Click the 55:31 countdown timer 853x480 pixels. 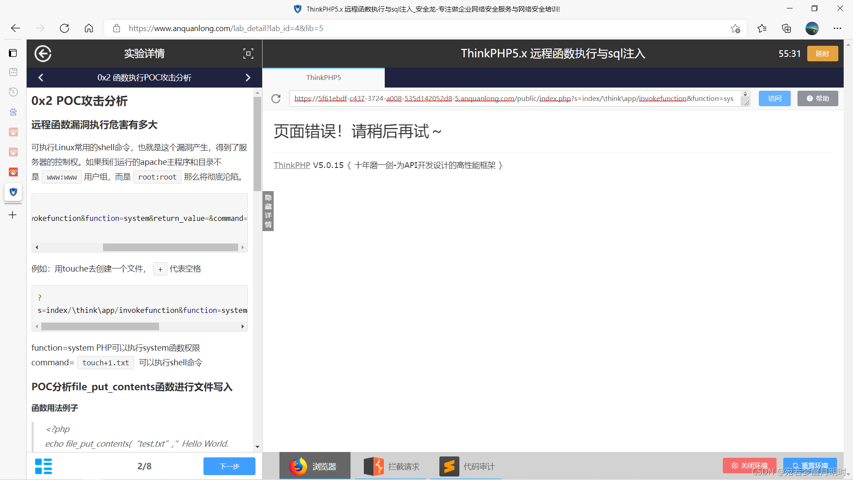[789, 54]
